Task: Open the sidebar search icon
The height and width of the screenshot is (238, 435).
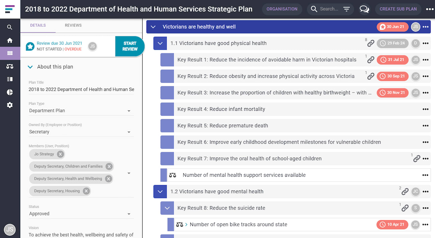Action: point(10,27)
